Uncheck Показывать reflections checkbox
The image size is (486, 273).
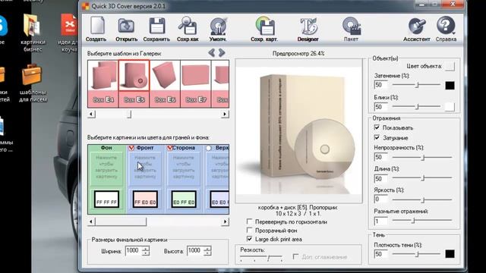tap(377, 127)
